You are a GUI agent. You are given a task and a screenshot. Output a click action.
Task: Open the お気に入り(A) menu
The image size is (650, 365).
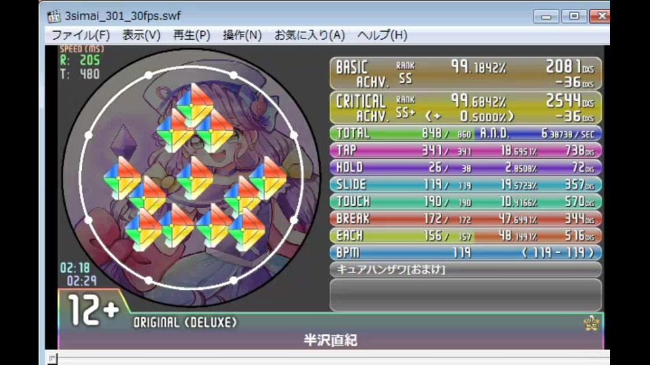pyautogui.click(x=309, y=35)
